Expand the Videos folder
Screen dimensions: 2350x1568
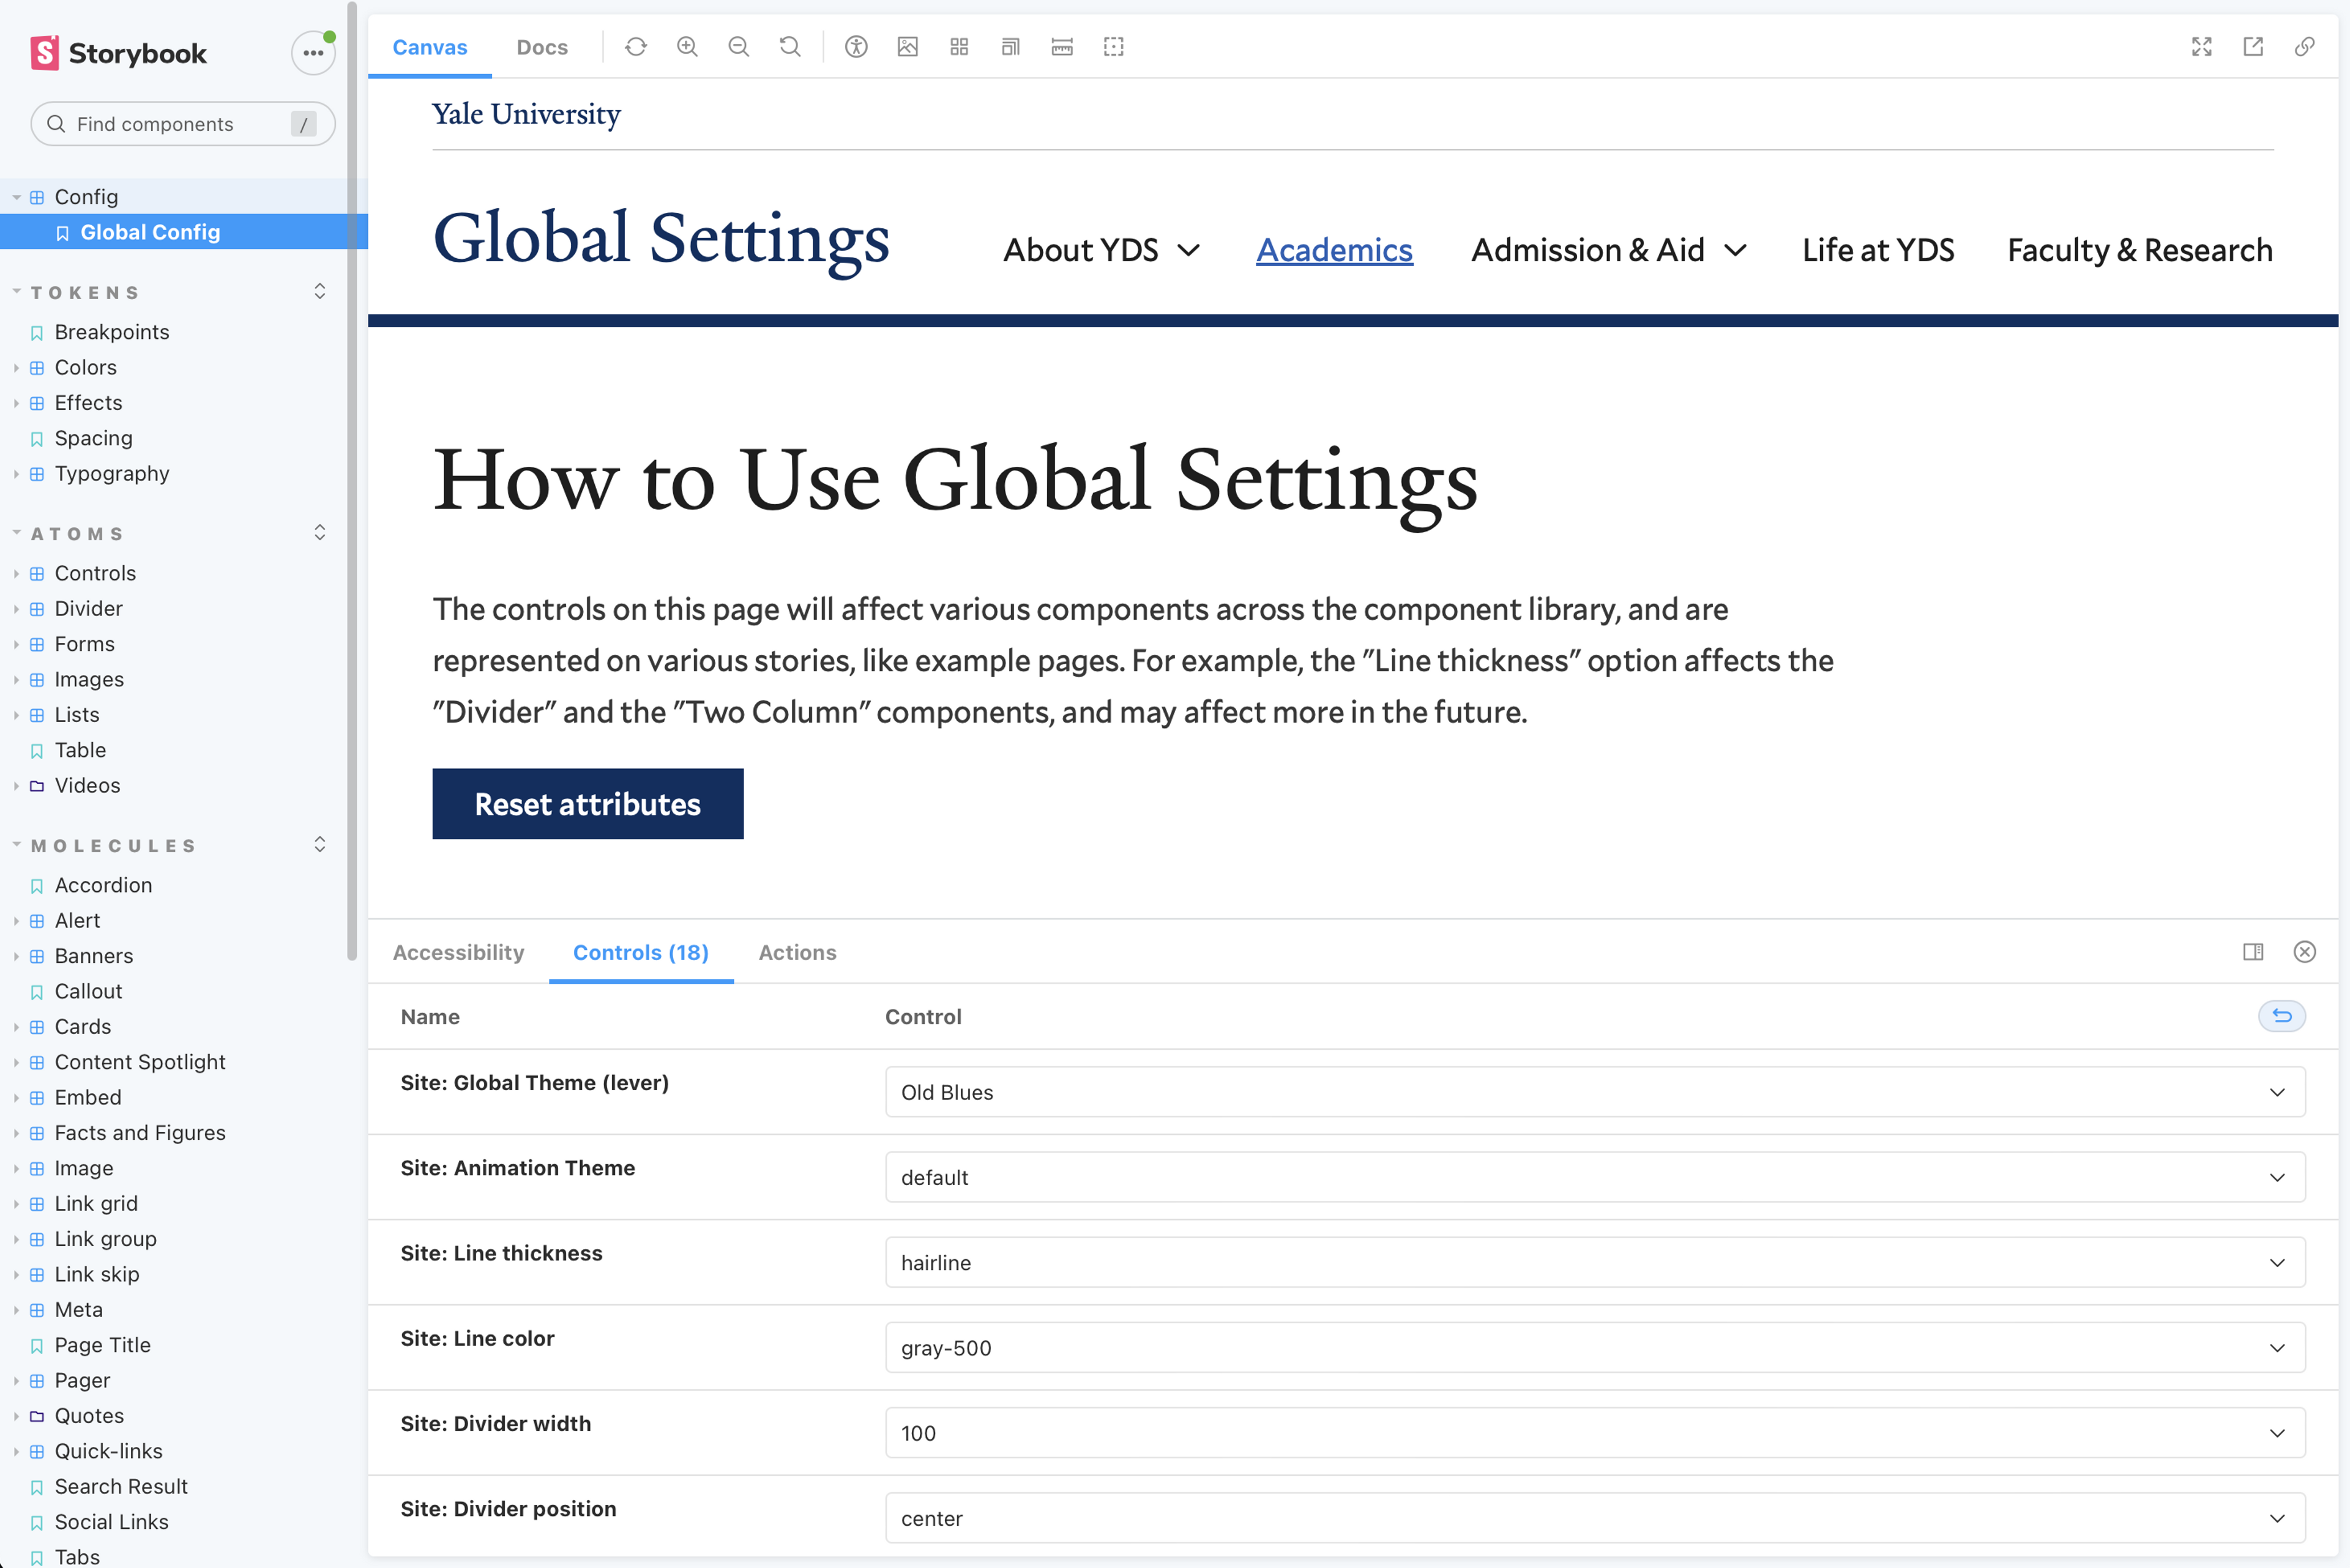[87, 785]
